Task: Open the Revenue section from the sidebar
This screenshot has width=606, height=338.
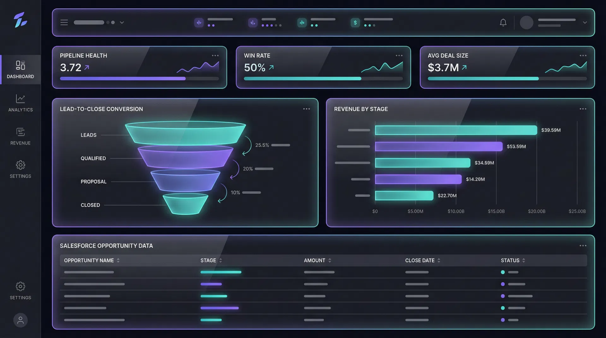Action: click(20, 136)
